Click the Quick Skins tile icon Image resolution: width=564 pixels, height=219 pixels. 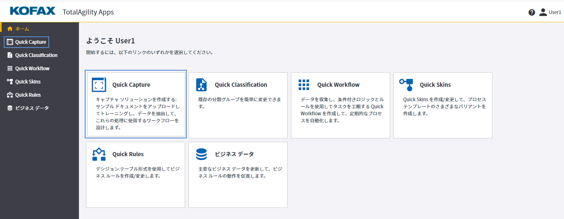click(406, 84)
